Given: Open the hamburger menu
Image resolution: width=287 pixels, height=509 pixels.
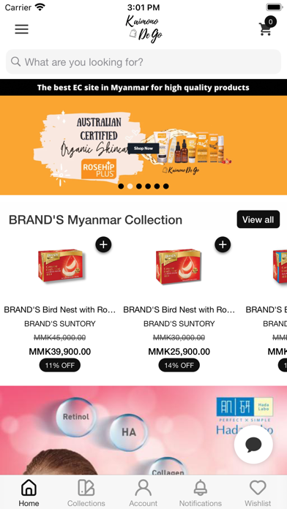Looking at the screenshot, I should click(x=22, y=29).
